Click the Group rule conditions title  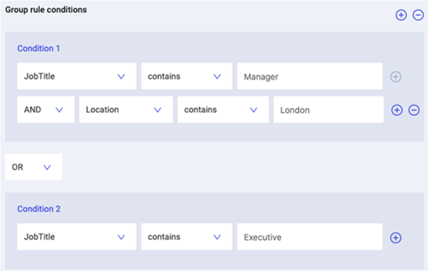pos(46,10)
